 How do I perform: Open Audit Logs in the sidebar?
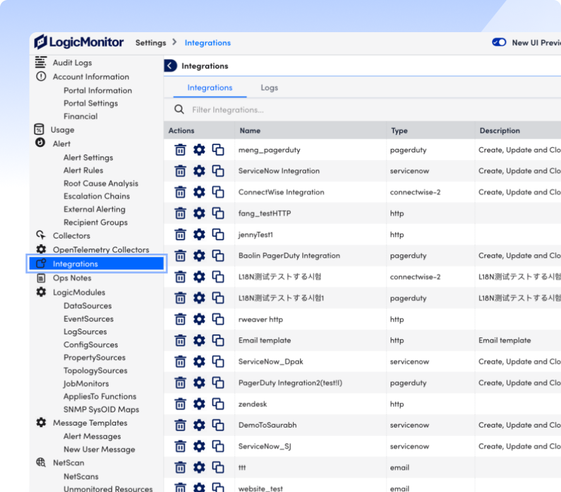click(x=72, y=62)
